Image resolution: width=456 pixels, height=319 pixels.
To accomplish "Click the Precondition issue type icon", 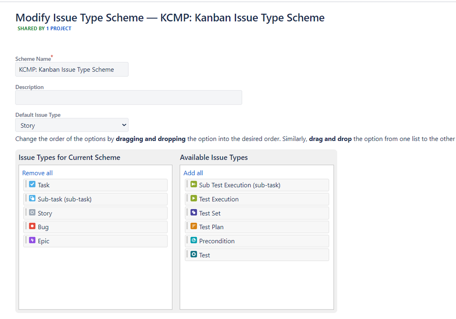I will (193, 241).
